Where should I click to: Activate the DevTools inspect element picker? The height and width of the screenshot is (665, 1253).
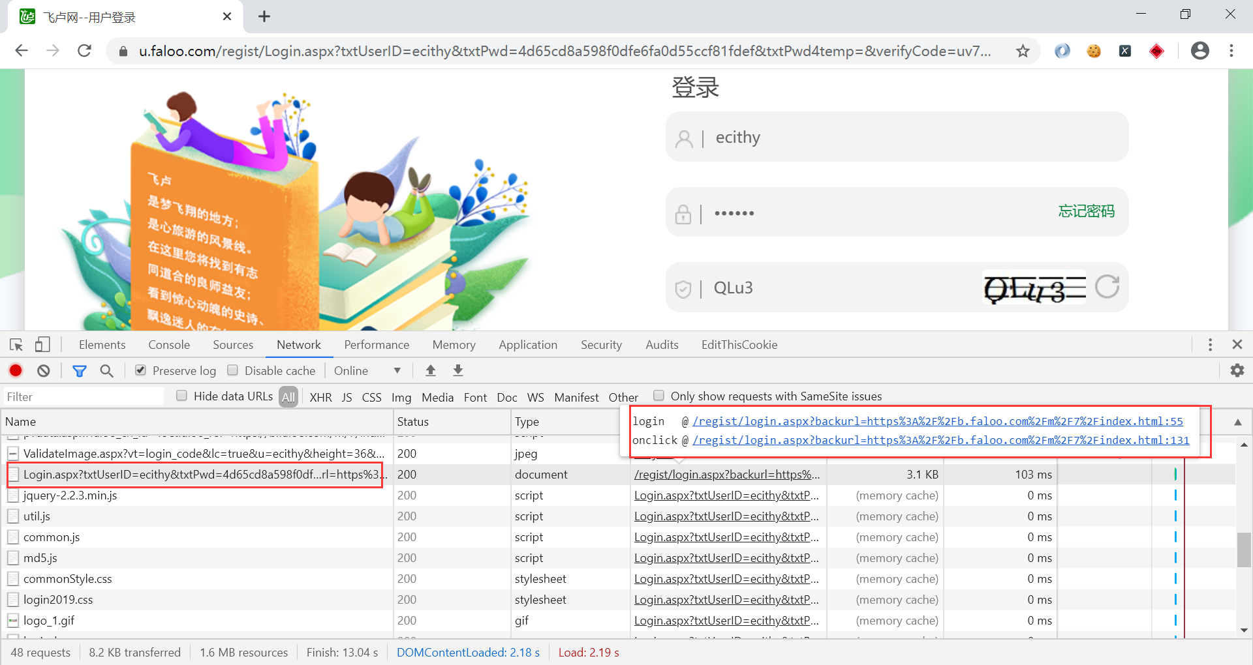pyautogui.click(x=16, y=345)
